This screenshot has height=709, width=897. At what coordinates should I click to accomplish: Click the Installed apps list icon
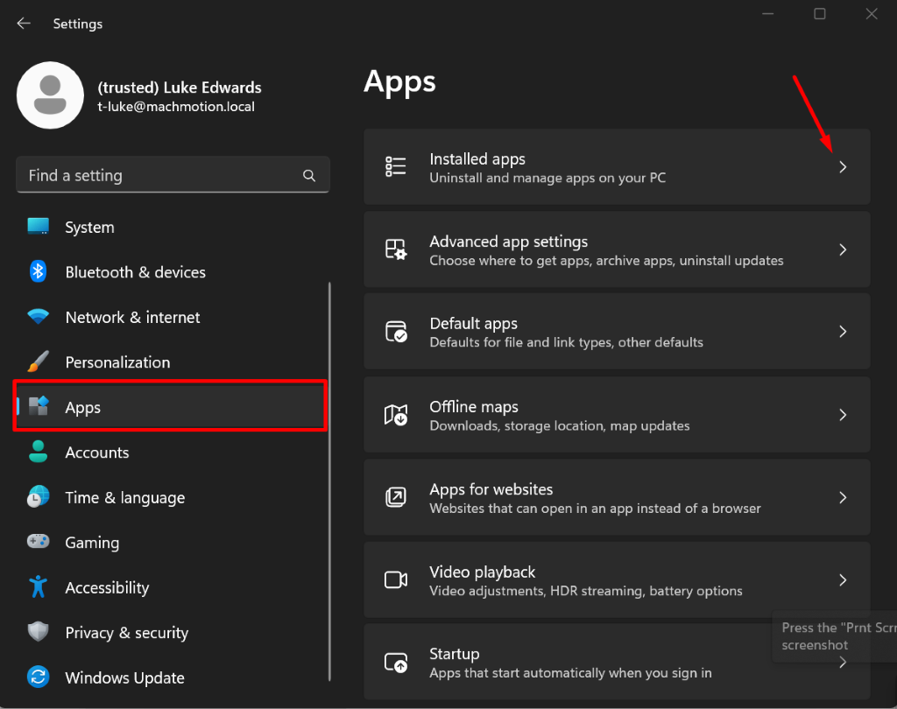coord(396,166)
